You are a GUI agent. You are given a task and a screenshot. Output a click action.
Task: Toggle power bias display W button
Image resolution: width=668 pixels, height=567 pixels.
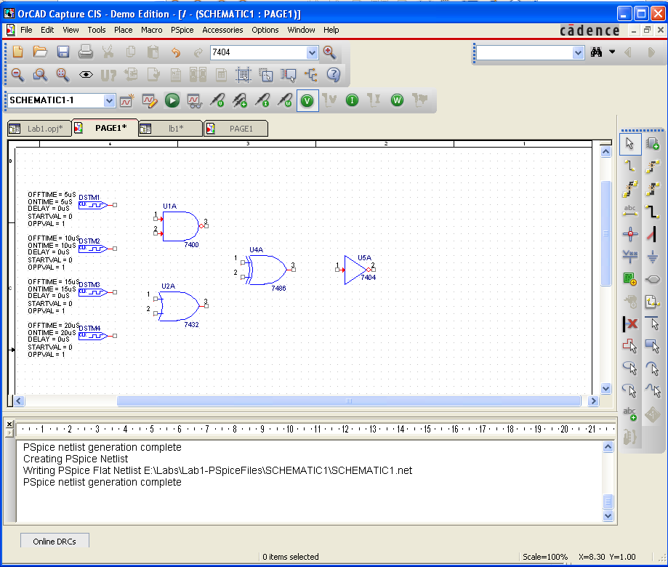click(x=397, y=100)
